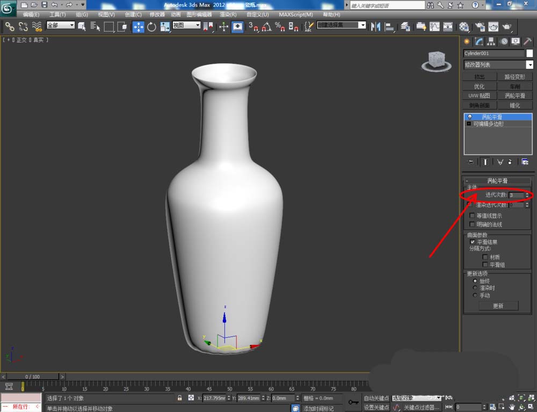Toggle Show End Result in stack

click(485, 162)
